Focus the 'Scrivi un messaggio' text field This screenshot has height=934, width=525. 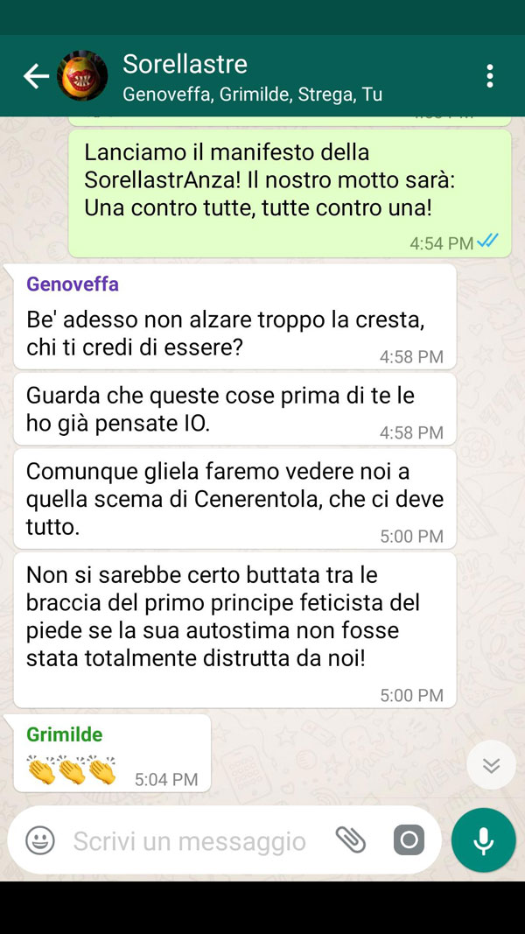[x=189, y=841]
